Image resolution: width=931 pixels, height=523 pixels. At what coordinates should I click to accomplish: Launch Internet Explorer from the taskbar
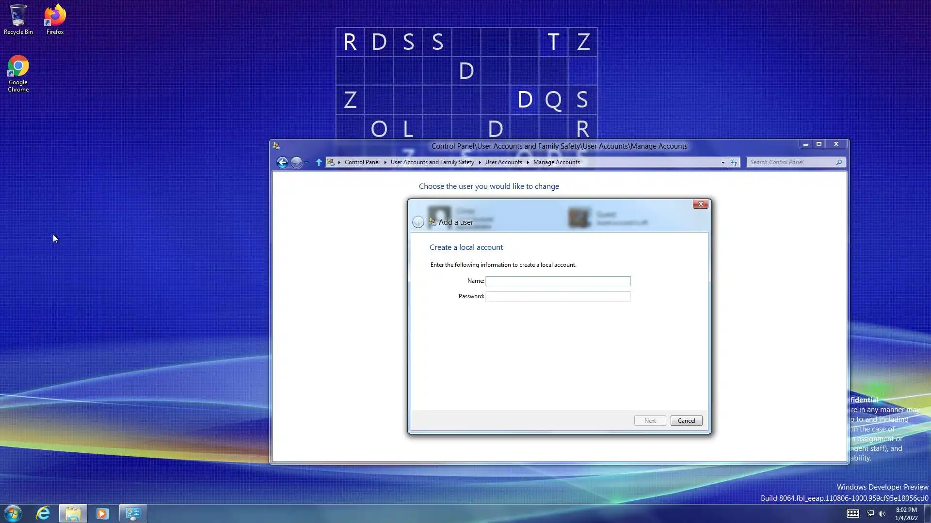tap(43, 513)
